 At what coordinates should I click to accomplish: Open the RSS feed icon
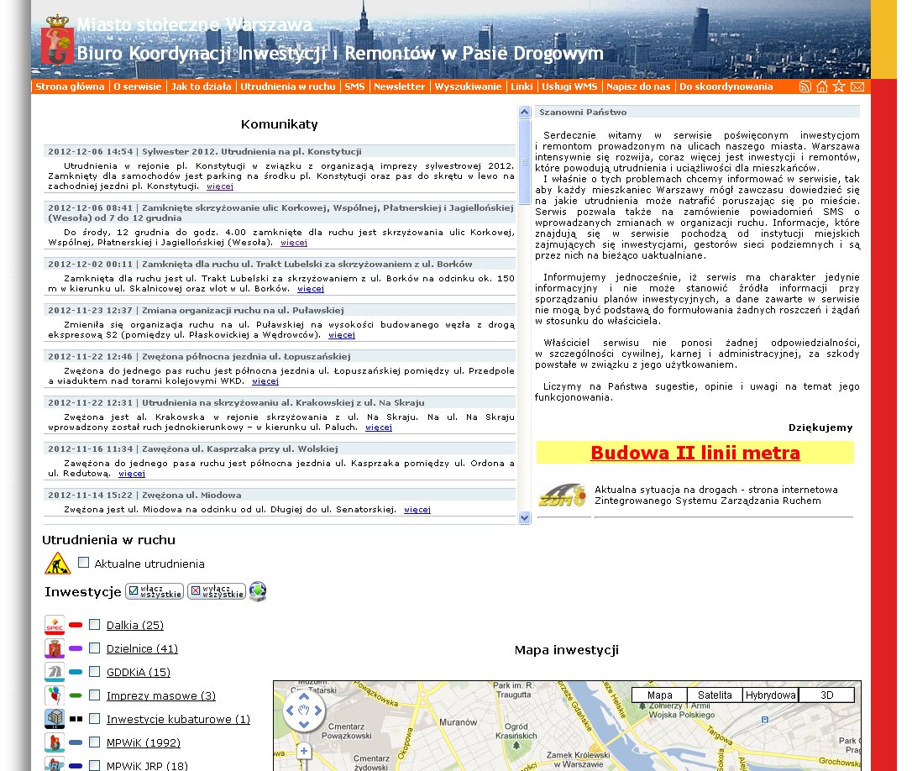click(805, 87)
